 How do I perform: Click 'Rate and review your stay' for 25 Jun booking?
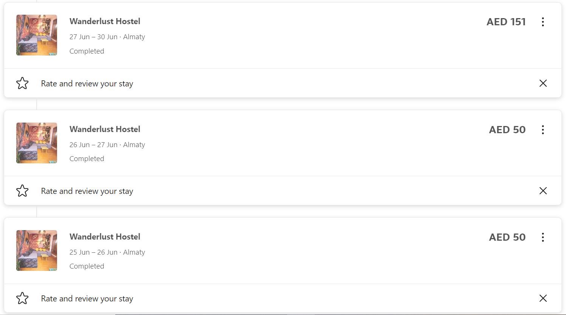click(87, 299)
